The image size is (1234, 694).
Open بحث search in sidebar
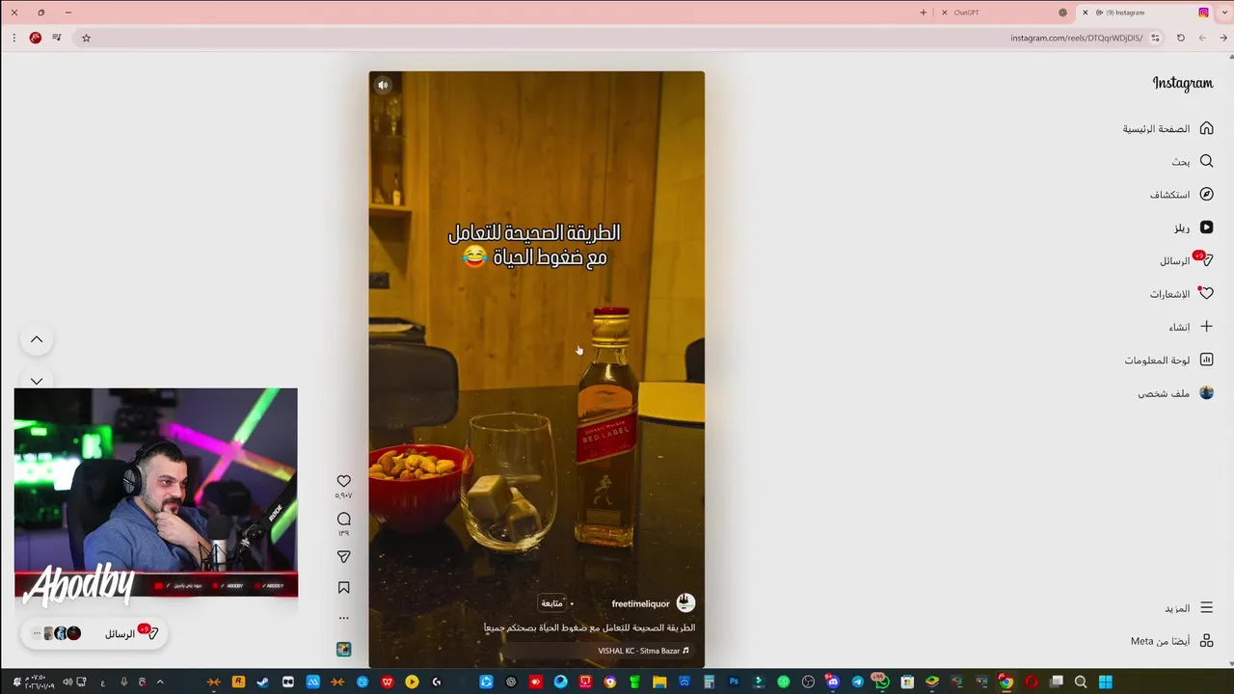(1193, 161)
